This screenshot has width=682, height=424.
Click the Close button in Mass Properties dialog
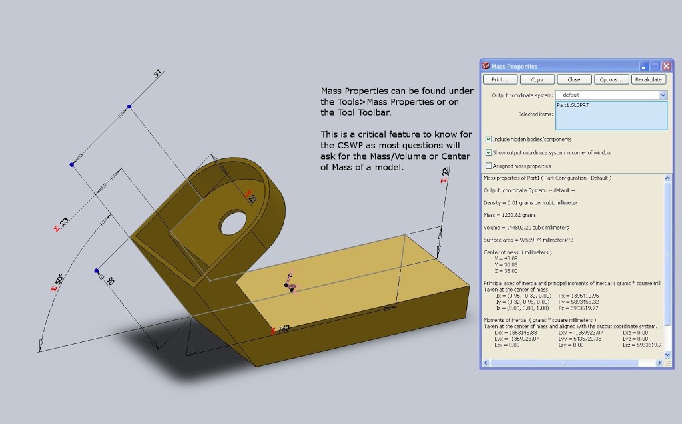[574, 80]
